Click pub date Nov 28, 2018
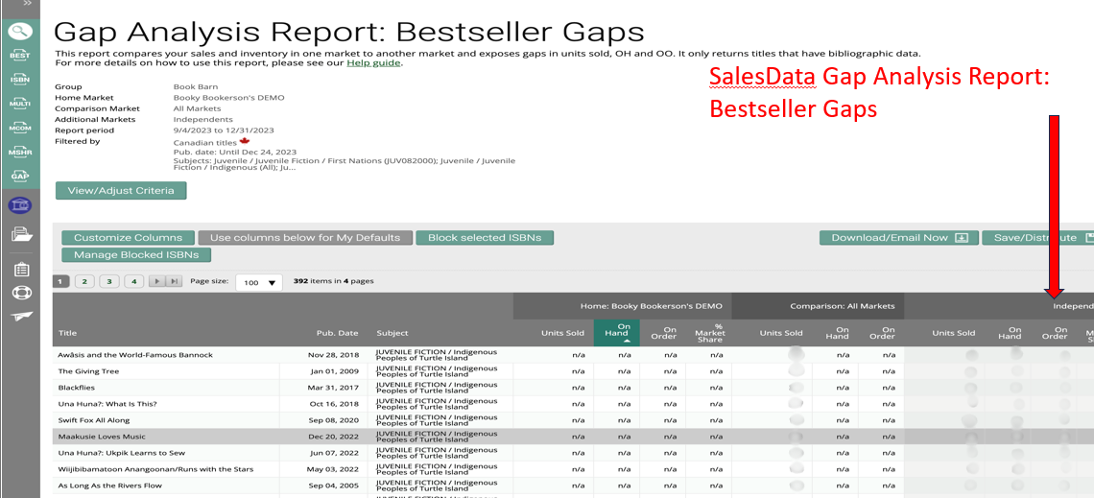 334,355
